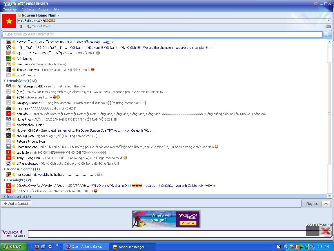Collapse the Friends(Ams) group
The height and width of the screenshot is (251, 334).
tap(5, 81)
